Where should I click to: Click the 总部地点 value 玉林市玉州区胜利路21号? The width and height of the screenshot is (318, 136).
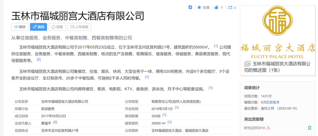click(x=60, y=130)
